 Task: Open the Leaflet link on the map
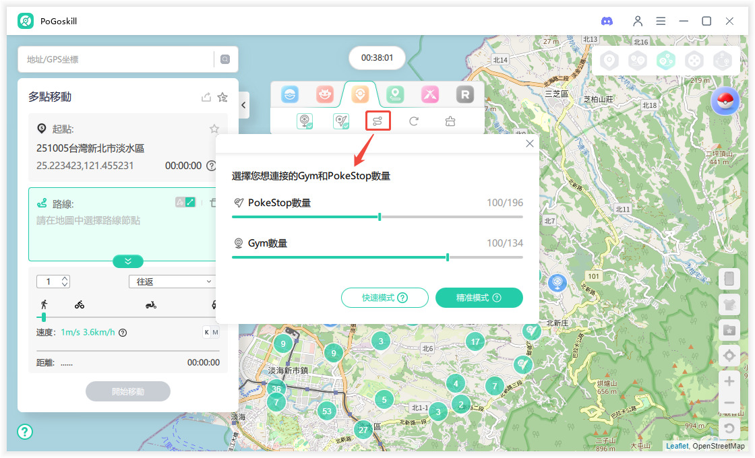677,446
